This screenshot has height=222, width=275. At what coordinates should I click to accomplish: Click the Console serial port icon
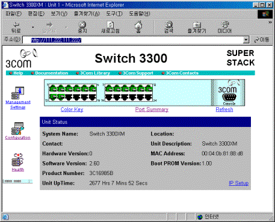tap(229, 97)
